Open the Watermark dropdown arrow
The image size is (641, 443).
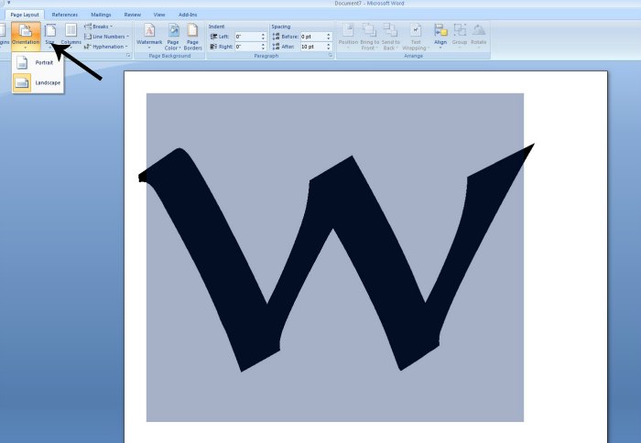pos(149,49)
